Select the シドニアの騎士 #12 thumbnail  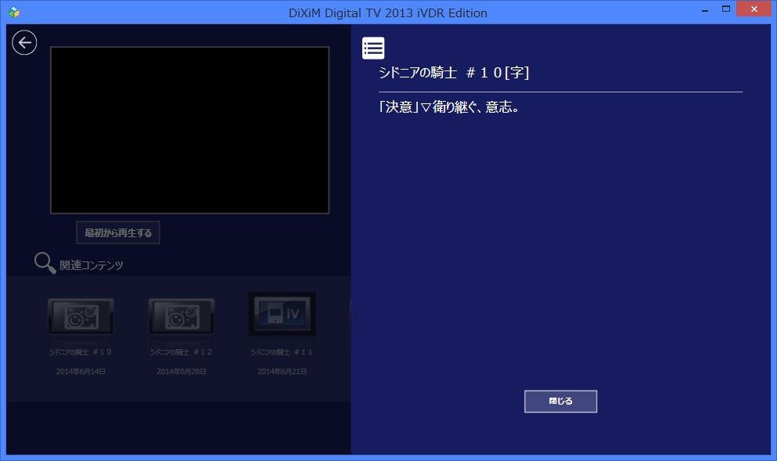pos(182,315)
